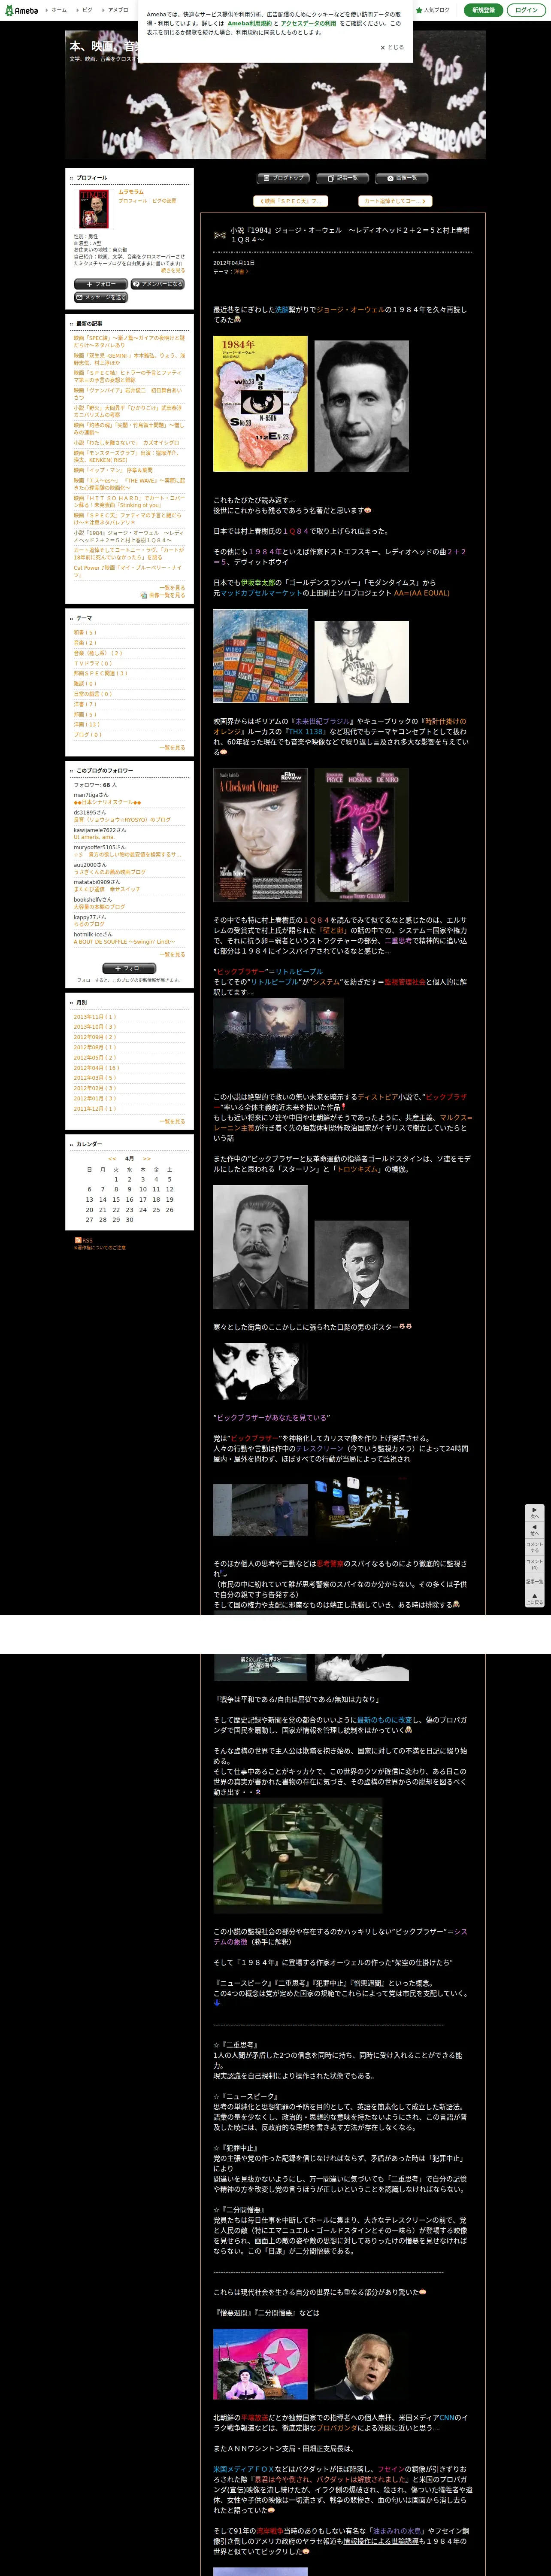Click the フォロー button in the profile box

coord(101,284)
